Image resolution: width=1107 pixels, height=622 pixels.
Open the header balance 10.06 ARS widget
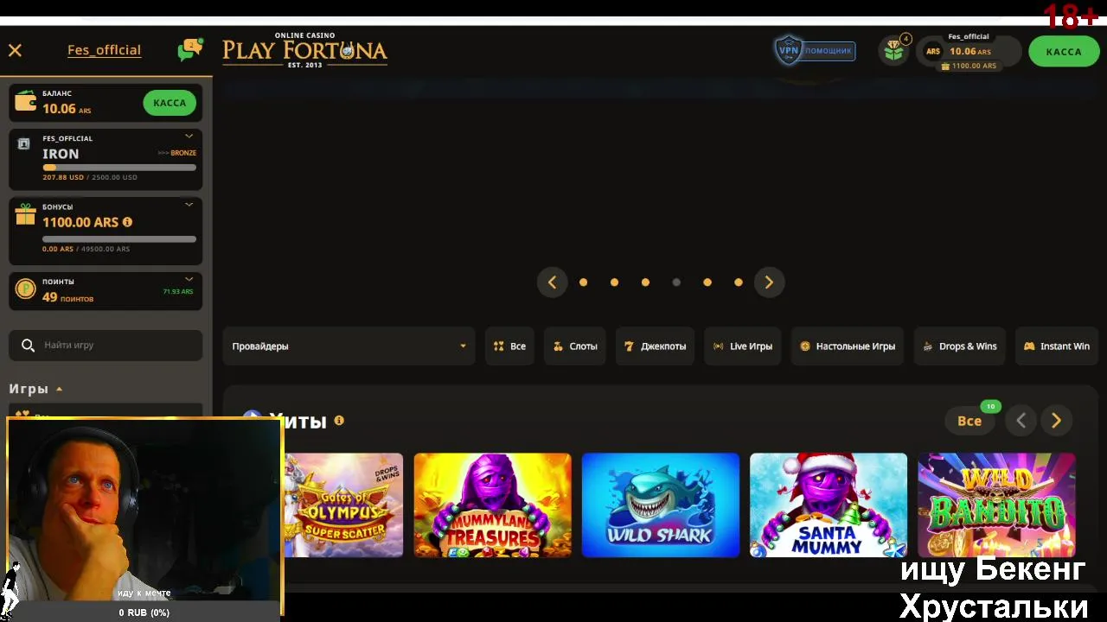(x=969, y=52)
